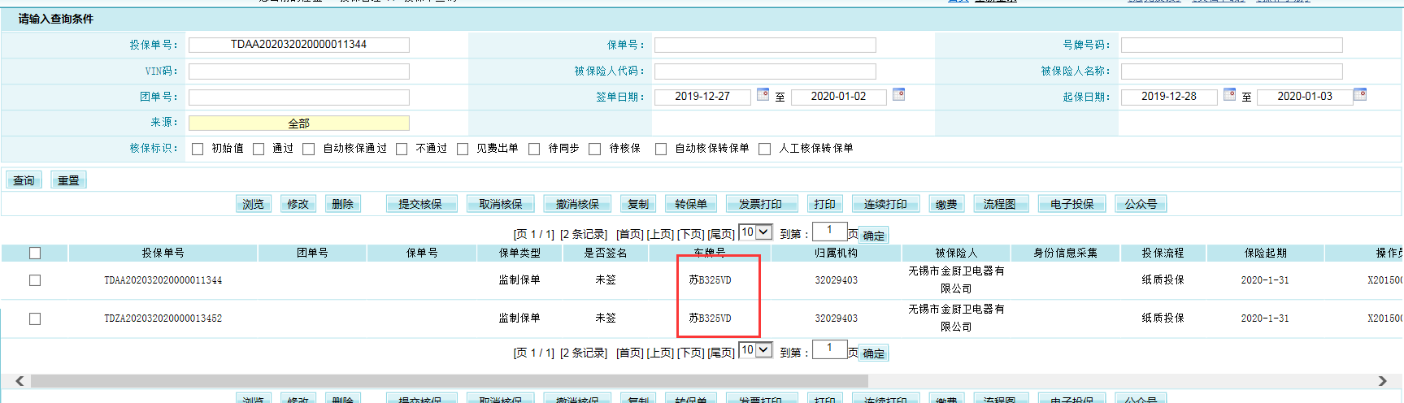Focus the 号牌号码 input field
The height and width of the screenshot is (403, 1404).
click(1232, 45)
